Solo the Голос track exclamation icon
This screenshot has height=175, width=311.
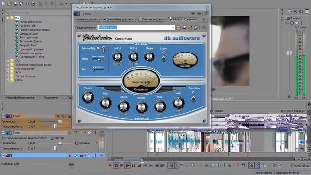pos(95,133)
